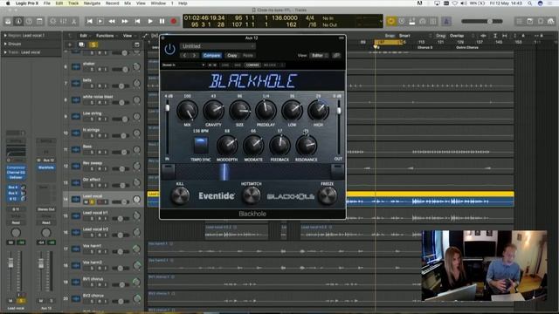This screenshot has height=314, width=559.
Task: Toggle the yellow Cycle mode button
Action: pyautogui.click(x=391, y=21)
